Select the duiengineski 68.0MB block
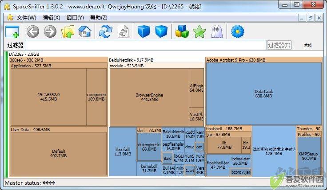This screenshot has width=327, height=190. (149, 147)
